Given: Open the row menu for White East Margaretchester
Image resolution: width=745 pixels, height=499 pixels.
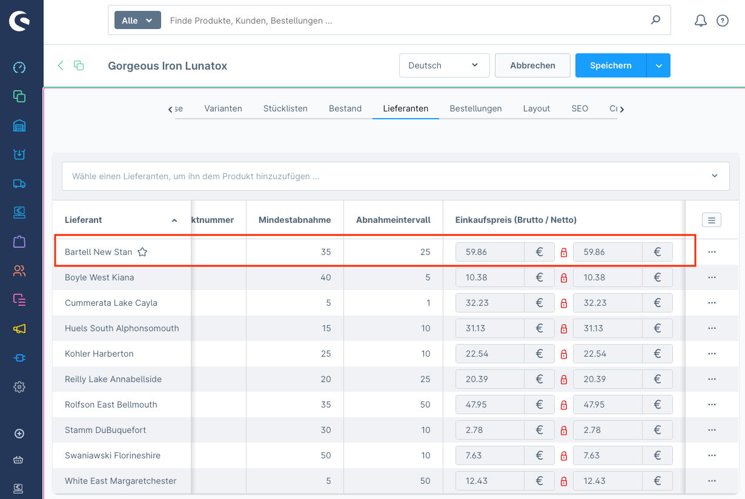Looking at the screenshot, I should click(x=712, y=481).
